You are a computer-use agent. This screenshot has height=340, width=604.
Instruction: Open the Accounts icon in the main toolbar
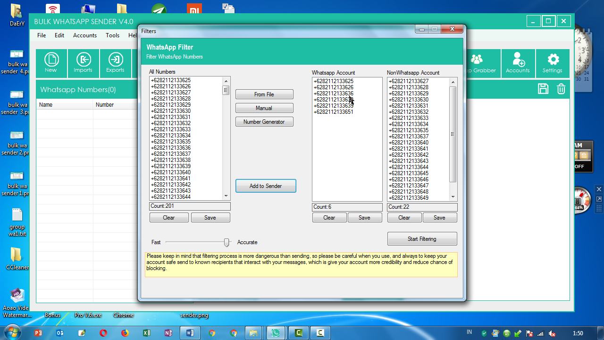[x=518, y=63]
